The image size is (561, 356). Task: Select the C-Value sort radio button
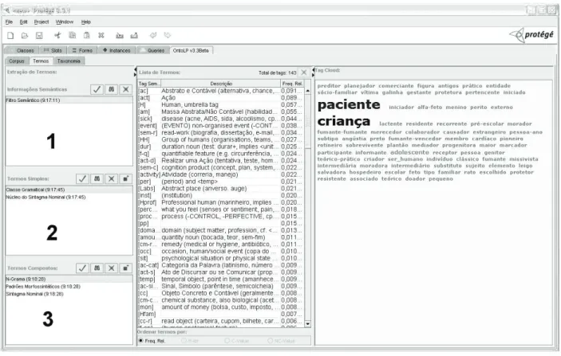pyautogui.click(x=227, y=341)
